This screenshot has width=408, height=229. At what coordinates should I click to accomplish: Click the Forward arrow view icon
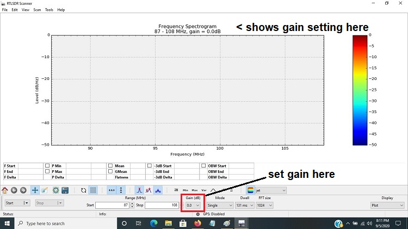point(23,190)
